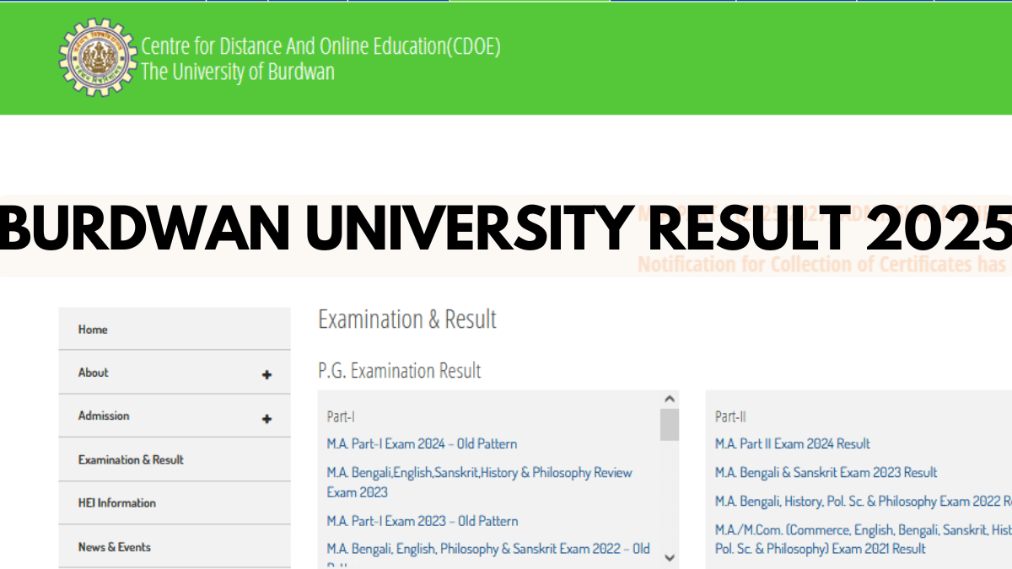The image size is (1012, 569).
Task: Click the Part-I list scroll up arrow
Action: 670,399
